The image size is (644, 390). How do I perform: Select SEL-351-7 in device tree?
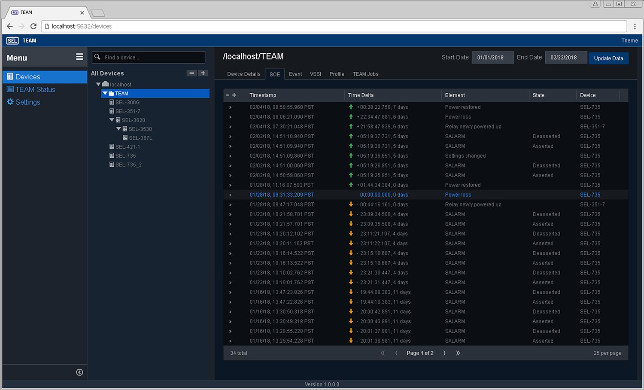point(128,111)
